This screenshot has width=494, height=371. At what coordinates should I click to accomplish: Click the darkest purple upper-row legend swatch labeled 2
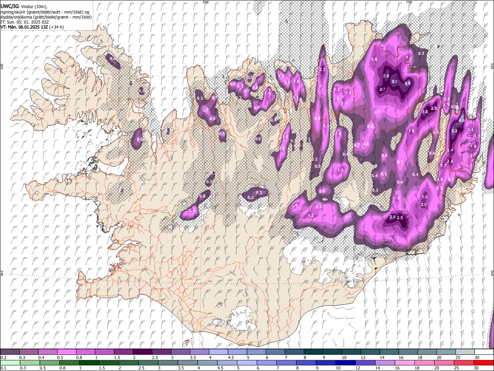(x=142, y=352)
